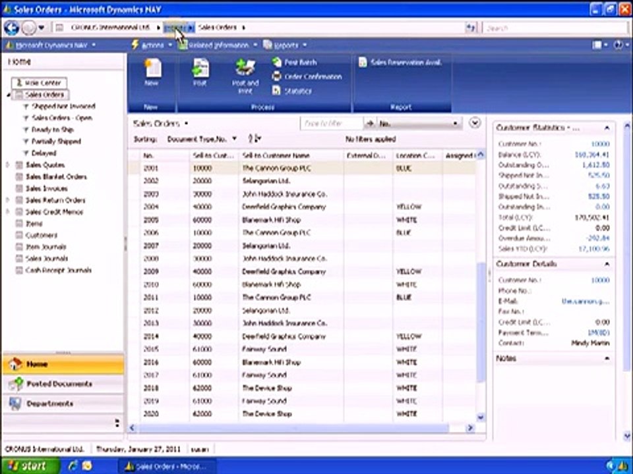The image size is (633, 474).
Task: Click the customize layout icon top right
Action: pyautogui.click(x=597, y=45)
